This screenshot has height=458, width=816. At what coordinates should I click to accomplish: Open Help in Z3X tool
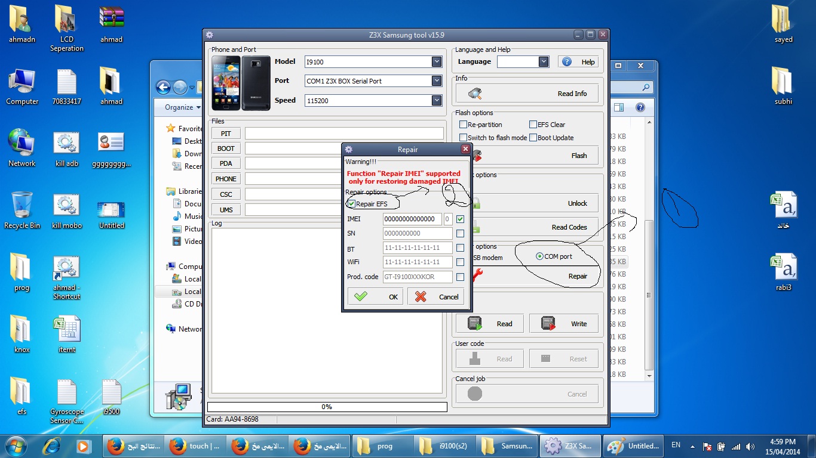click(x=578, y=61)
